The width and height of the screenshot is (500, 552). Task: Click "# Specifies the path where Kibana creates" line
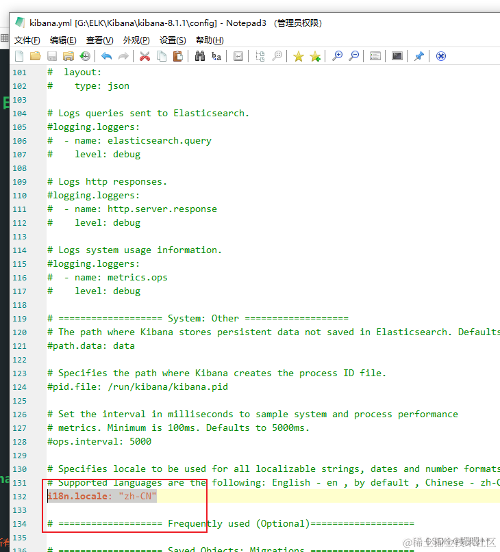pyautogui.click(x=217, y=373)
